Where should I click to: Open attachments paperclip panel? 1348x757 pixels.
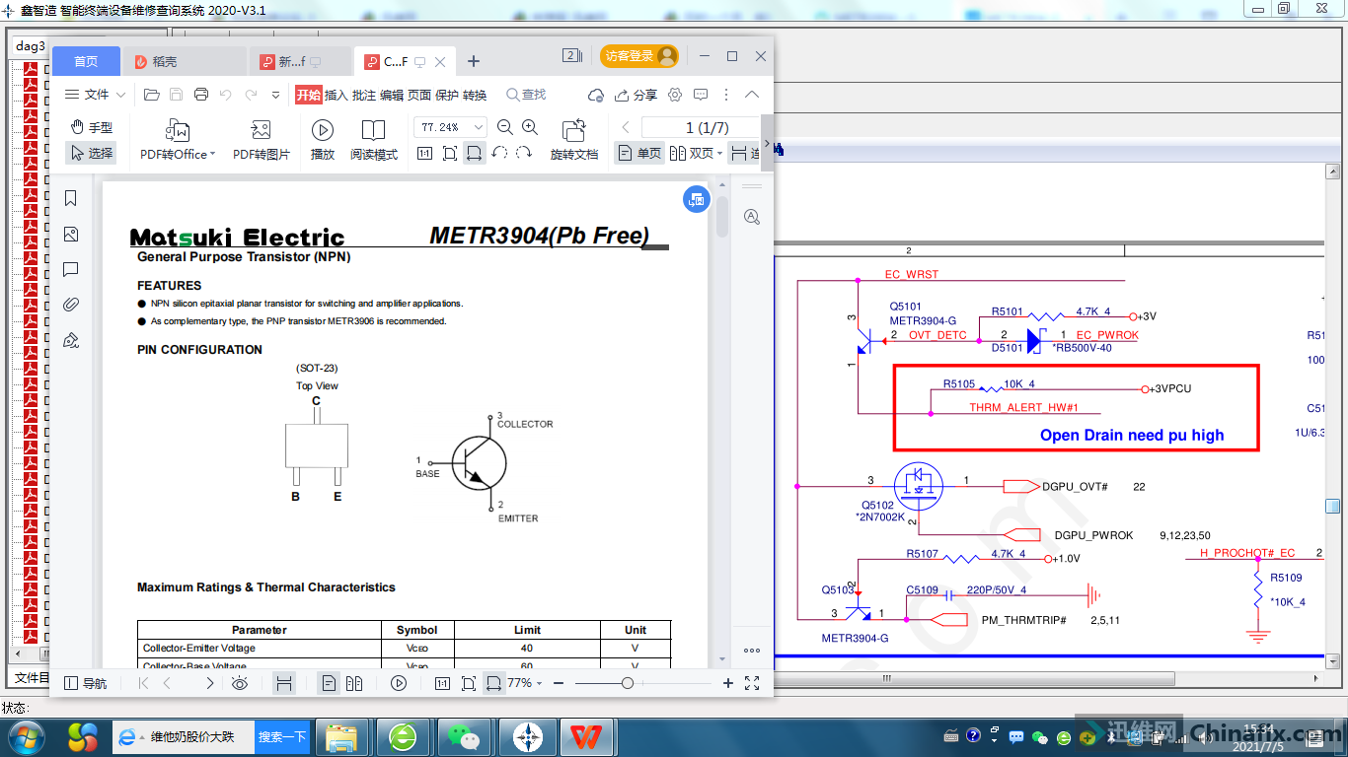[x=71, y=305]
